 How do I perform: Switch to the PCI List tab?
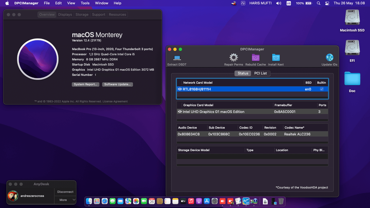[x=261, y=73]
